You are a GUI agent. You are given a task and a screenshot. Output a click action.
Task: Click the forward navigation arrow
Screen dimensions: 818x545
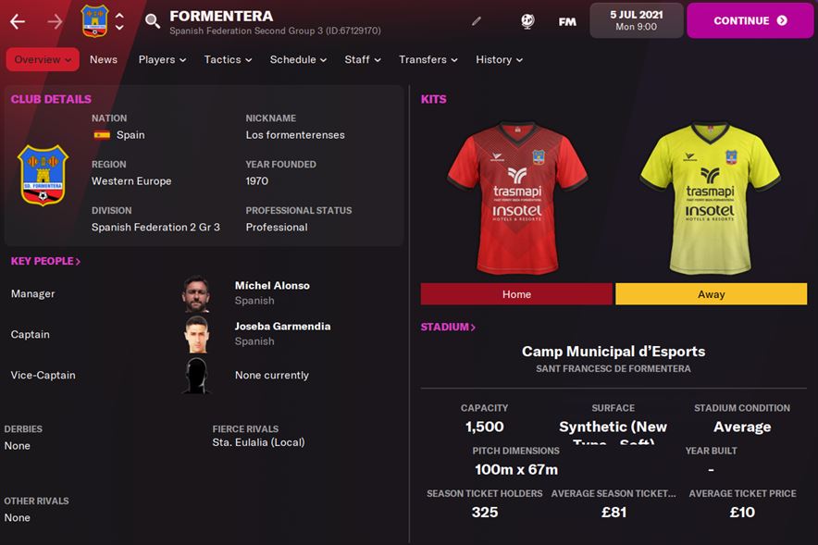[55, 21]
